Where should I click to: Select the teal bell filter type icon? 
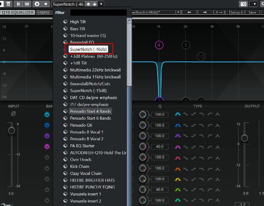tap(178, 200)
